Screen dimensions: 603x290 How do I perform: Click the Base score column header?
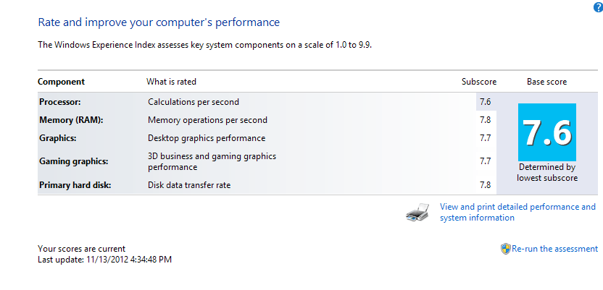click(546, 82)
